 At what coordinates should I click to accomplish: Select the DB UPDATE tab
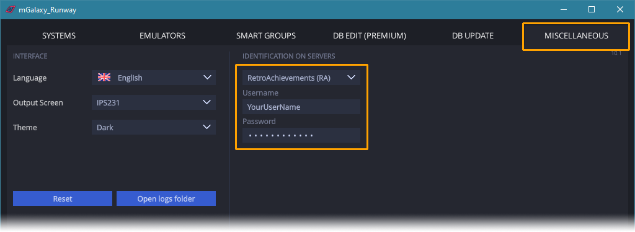click(x=473, y=35)
